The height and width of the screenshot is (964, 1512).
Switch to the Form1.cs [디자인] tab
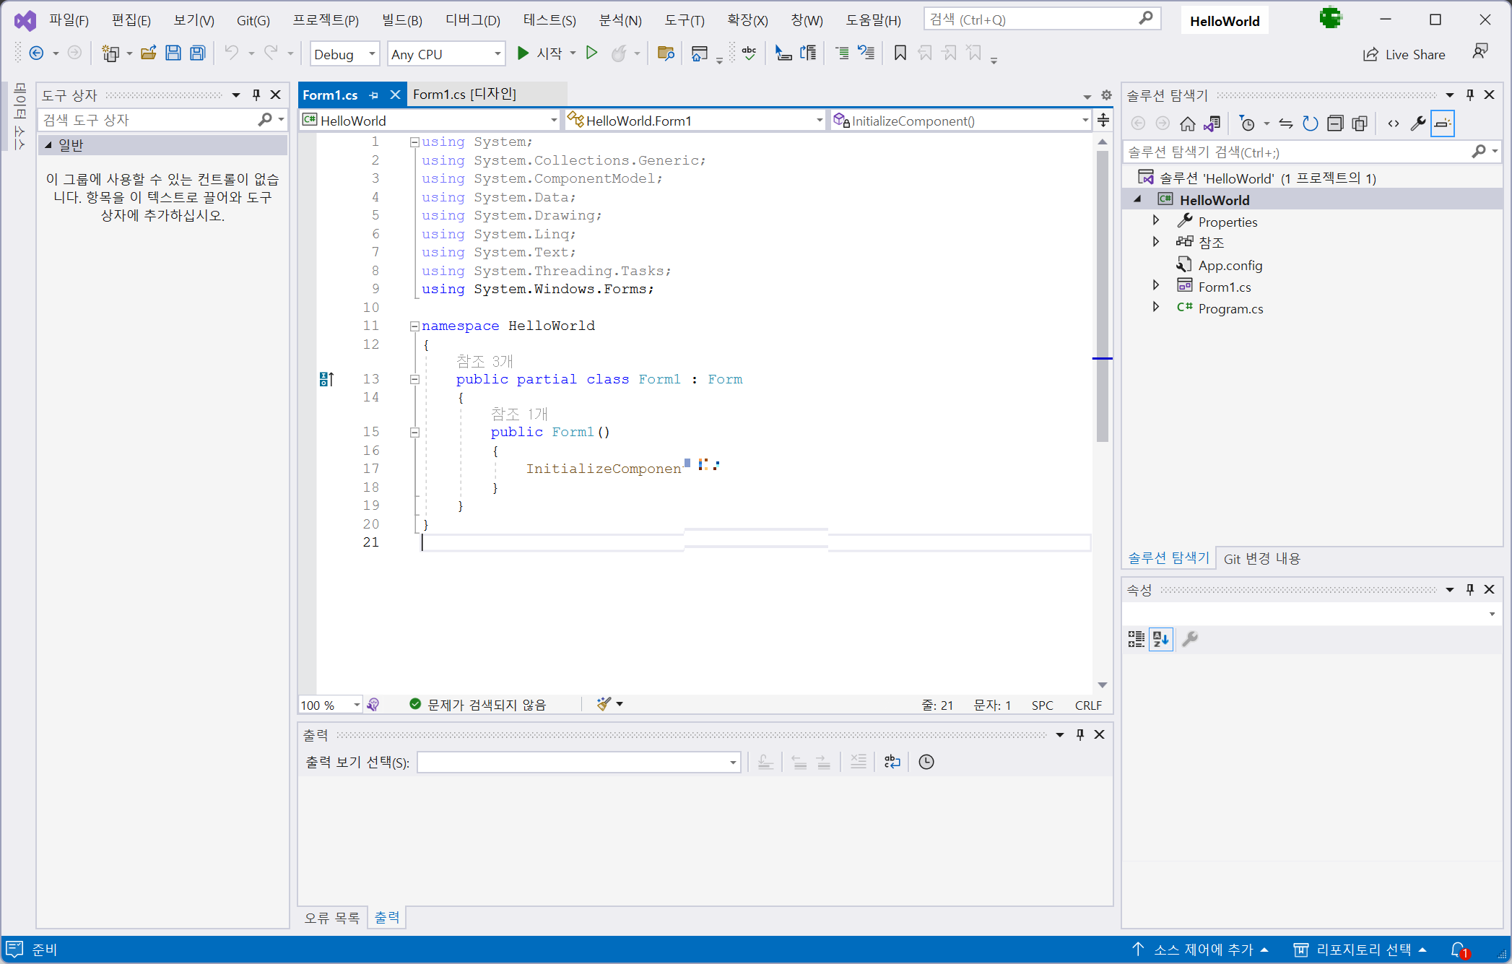(464, 94)
